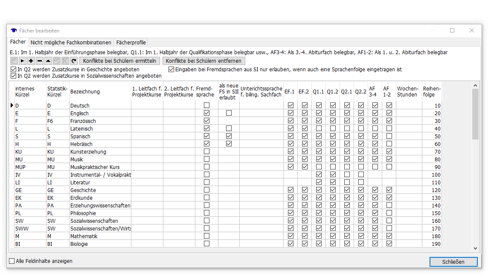Click the current-row marker beside Deutsch
Viewport: 488px width, 277px height.
tap(12, 105)
